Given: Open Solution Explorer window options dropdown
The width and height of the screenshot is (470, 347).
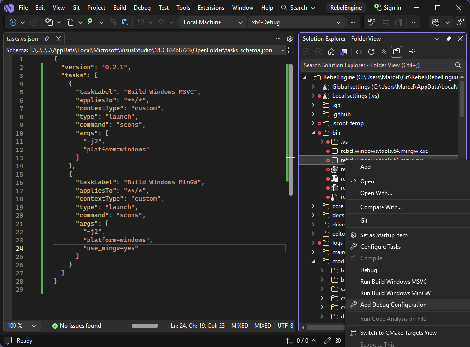Looking at the screenshot, I should 437,39.
